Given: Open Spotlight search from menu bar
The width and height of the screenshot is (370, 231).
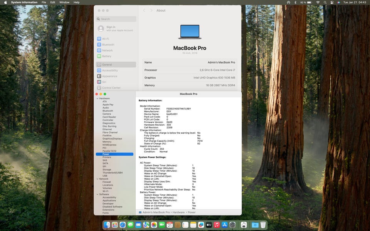Looking at the screenshot, I should point(325,2).
